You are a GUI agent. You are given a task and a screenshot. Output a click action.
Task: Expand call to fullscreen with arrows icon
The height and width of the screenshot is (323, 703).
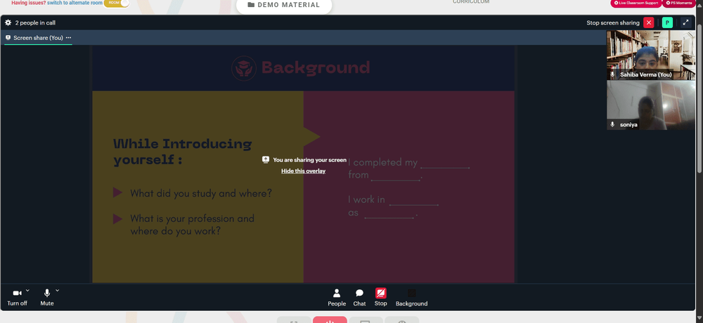[685, 23]
